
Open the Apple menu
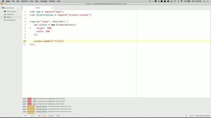click(x=3, y=1)
